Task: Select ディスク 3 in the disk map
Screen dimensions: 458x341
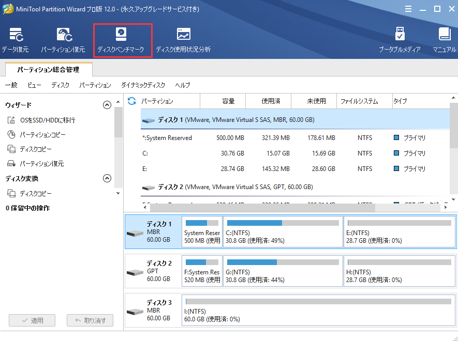Action: pos(153,311)
